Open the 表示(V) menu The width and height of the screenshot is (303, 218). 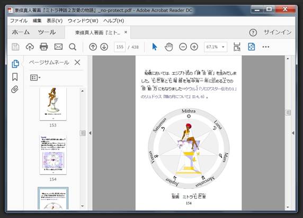pos(55,21)
